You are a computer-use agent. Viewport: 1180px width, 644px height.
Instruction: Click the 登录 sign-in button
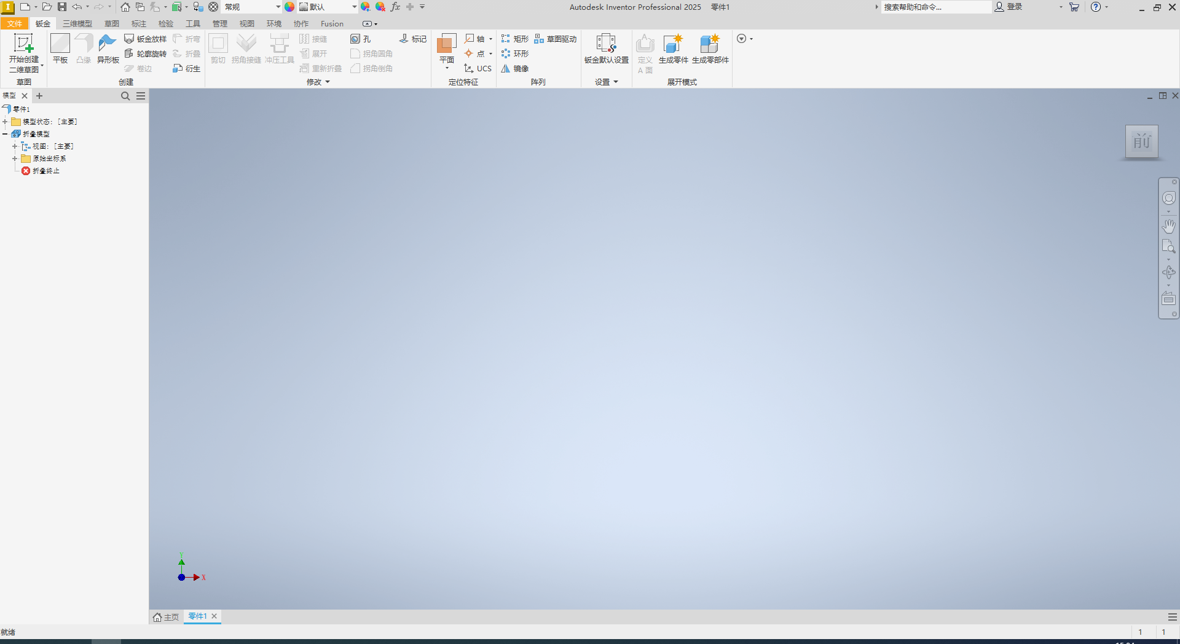(x=1013, y=7)
